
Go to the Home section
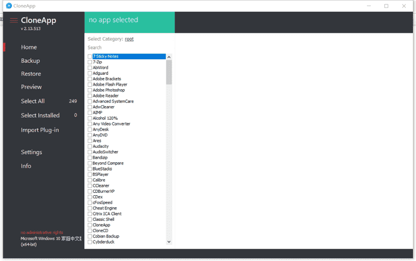pyautogui.click(x=29, y=47)
